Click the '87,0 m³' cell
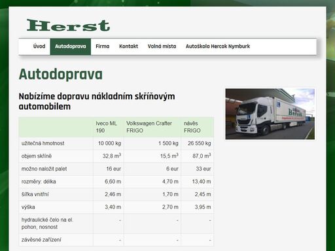 (198, 156)
